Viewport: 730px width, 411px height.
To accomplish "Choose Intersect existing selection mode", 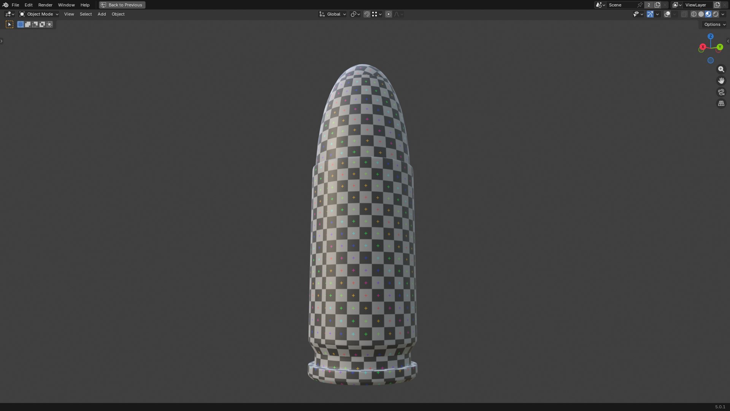I will click(49, 24).
